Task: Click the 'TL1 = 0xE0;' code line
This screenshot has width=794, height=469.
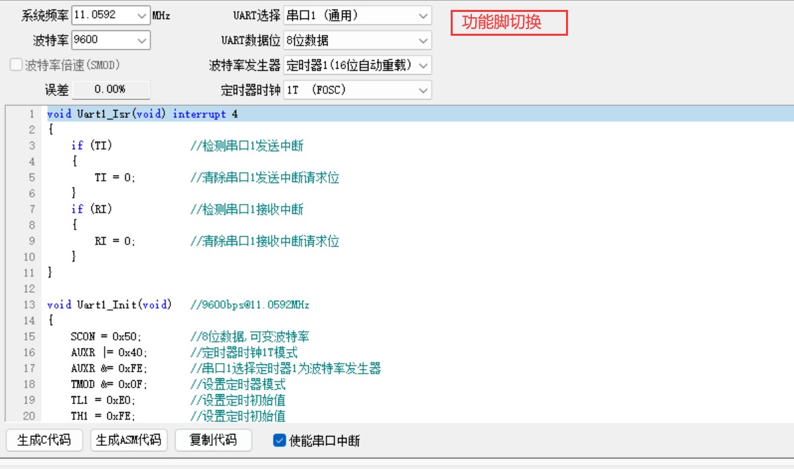Action: [x=103, y=400]
